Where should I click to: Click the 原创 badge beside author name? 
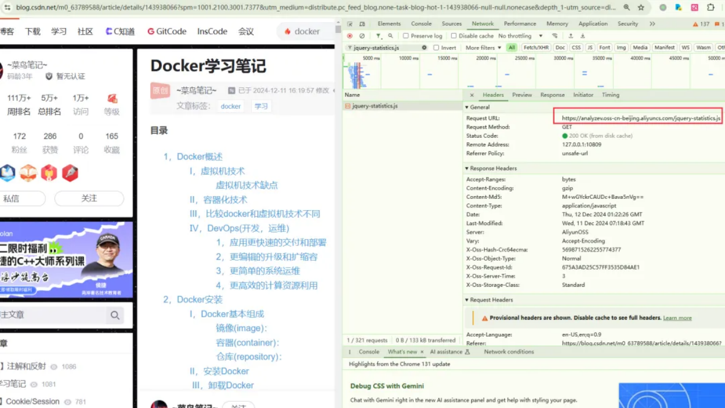(x=160, y=91)
